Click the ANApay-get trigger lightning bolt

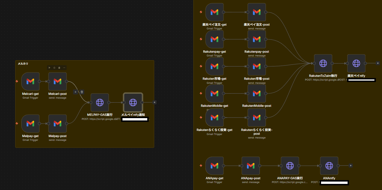(201, 166)
